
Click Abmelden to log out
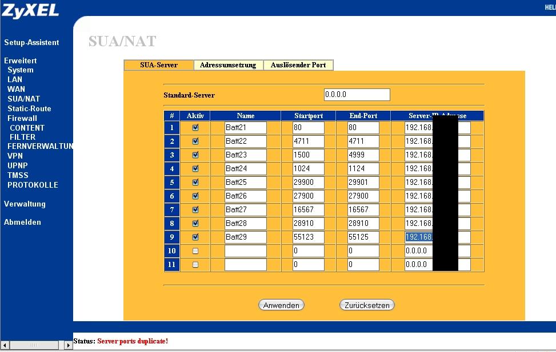pyautogui.click(x=23, y=222)
